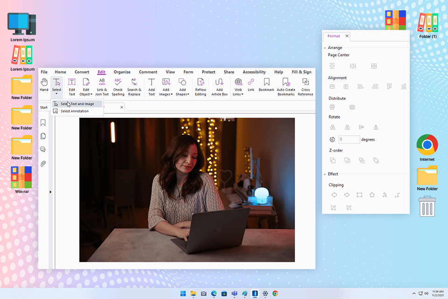Switch to the Convert ribbon tab
448x299 pixels.
82,72
